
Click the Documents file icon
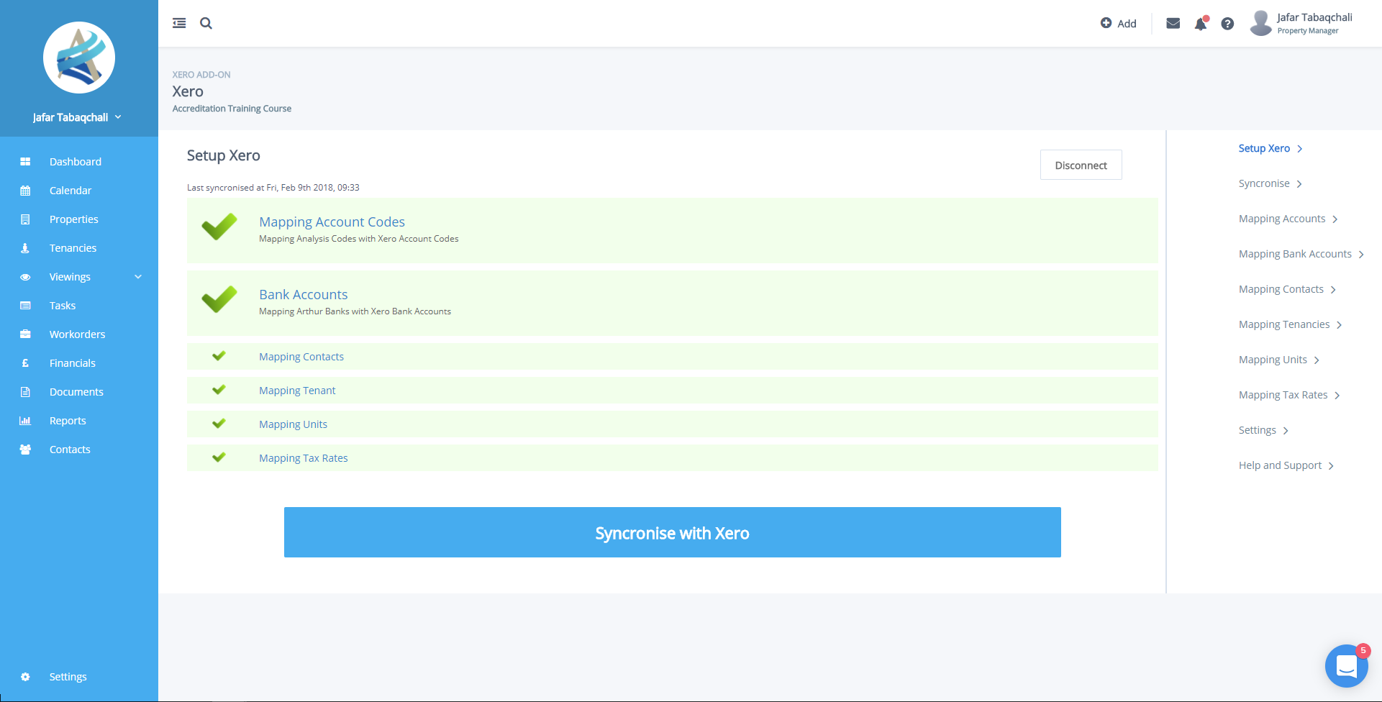25,392
